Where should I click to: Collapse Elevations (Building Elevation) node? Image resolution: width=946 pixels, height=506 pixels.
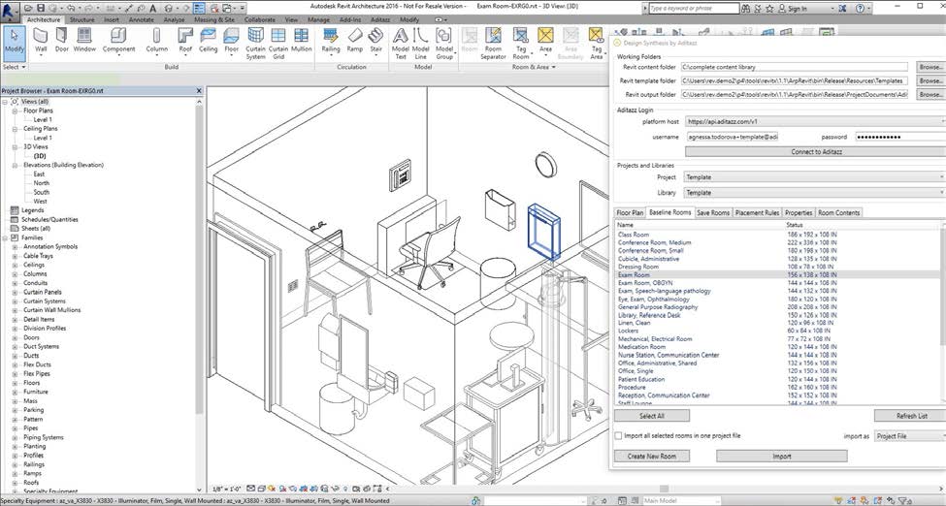coord(15,165)
